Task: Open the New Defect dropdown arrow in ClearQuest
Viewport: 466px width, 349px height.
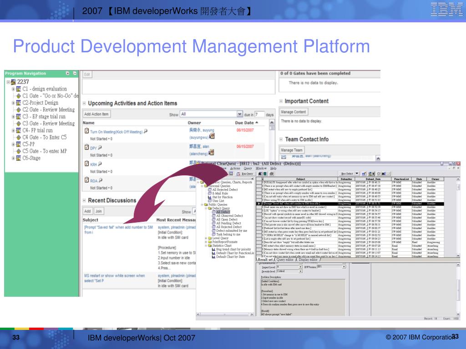Action: (357, 174)
